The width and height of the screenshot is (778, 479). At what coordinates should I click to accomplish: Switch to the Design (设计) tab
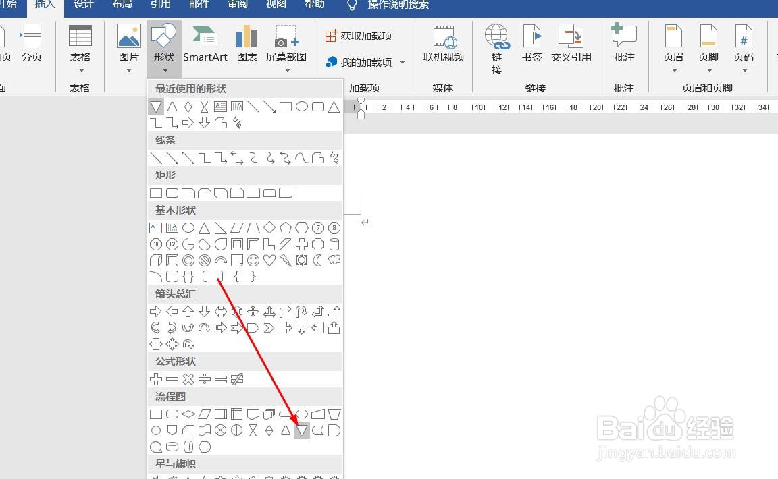(x=83, y=5)
